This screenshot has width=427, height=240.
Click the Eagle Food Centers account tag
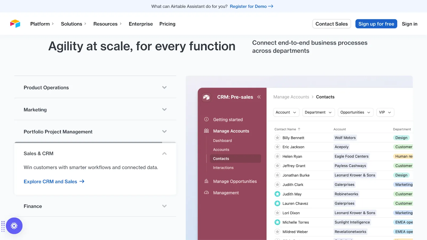(x=351, y=156)
